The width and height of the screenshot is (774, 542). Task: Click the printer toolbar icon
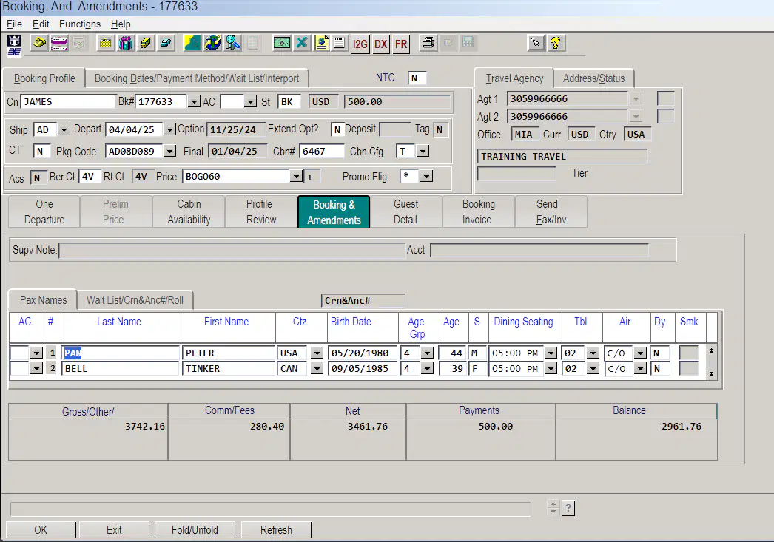(x=428, y=44)
